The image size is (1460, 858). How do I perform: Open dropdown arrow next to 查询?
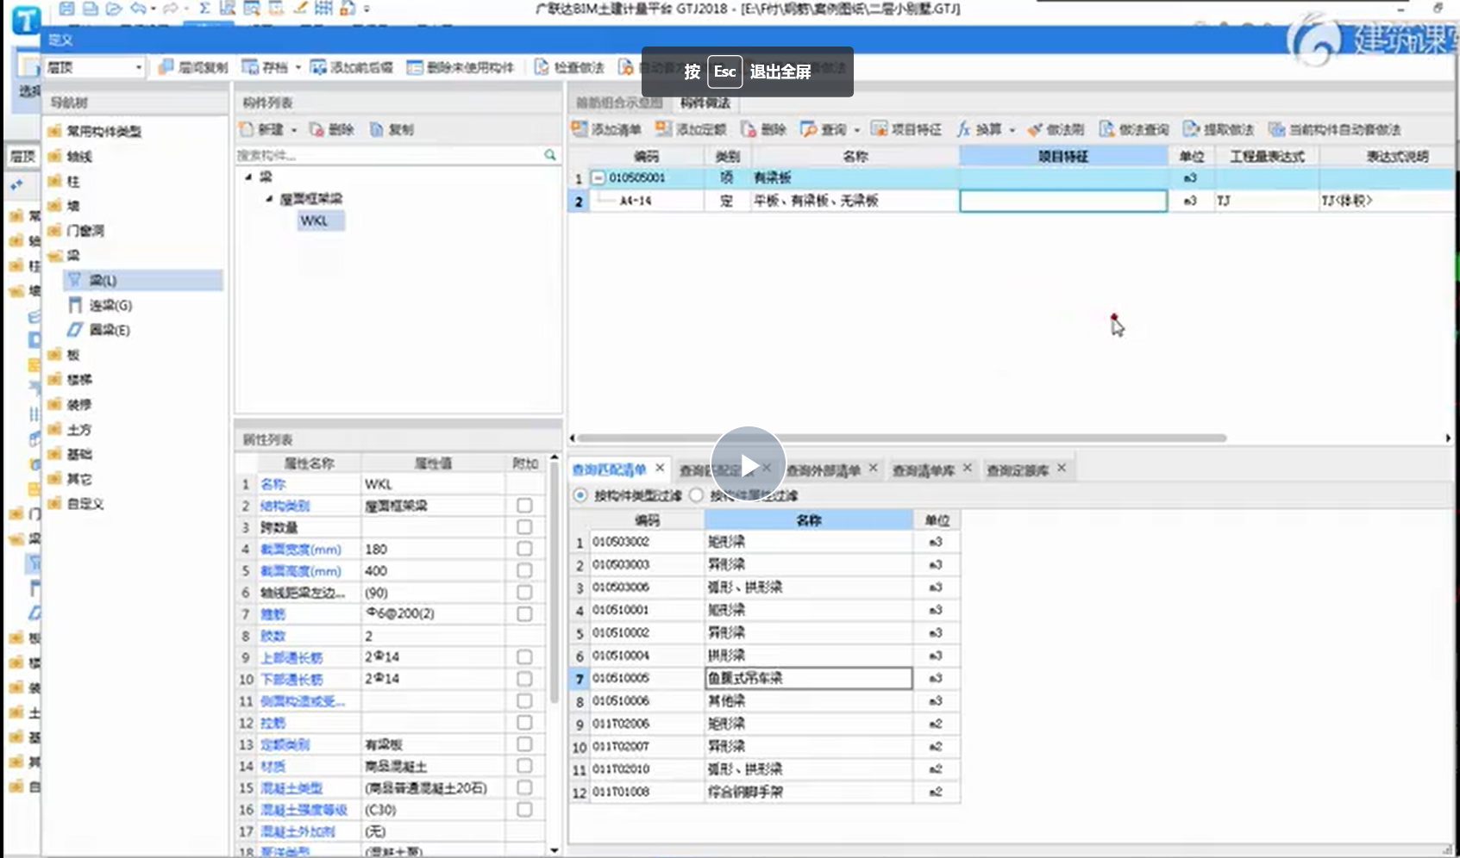[x=856, y=129]
